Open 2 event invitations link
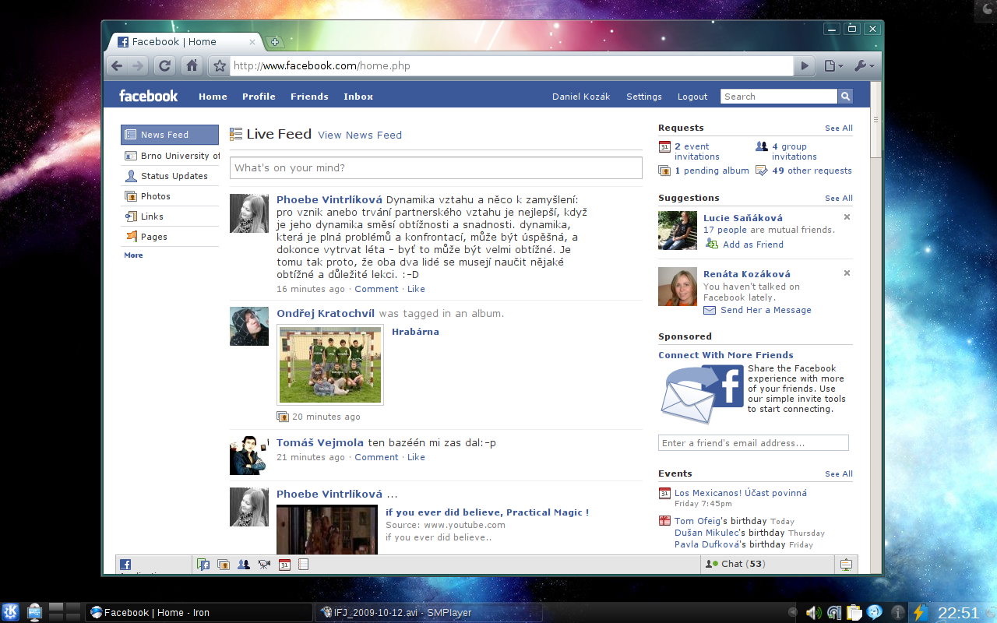This screenshot has height=623, width=997. click(697, 151)
